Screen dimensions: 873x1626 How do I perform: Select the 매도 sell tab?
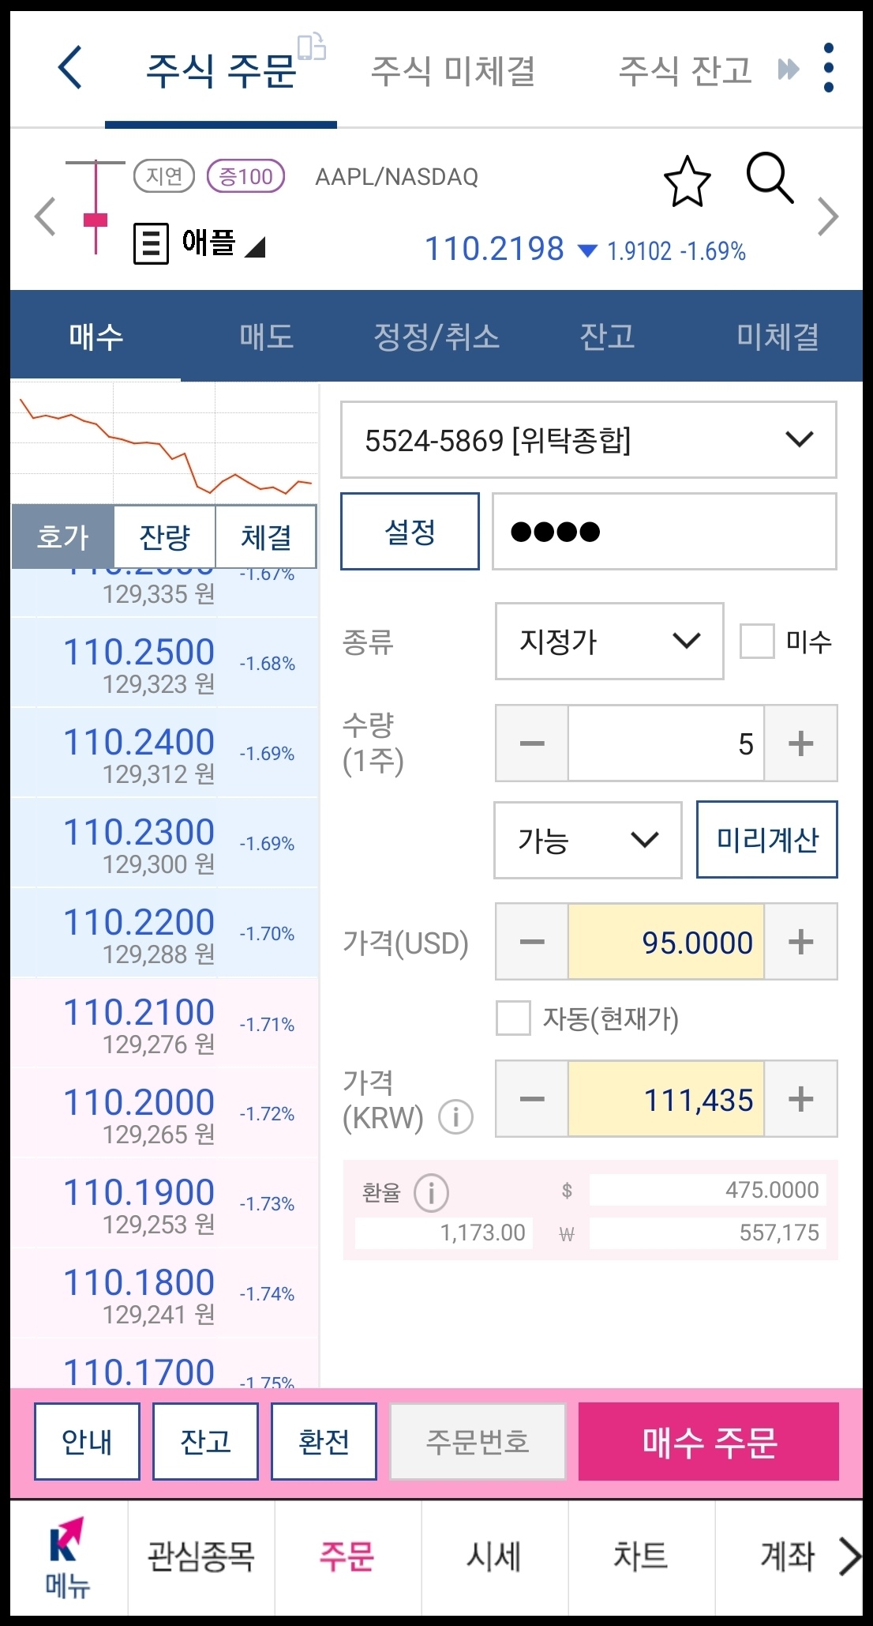[x=267, y=337]
